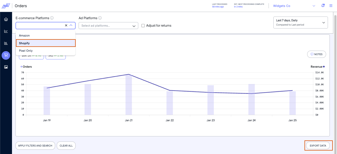
Task: Open the Select ad platforms dropdown
Action: 108,26
